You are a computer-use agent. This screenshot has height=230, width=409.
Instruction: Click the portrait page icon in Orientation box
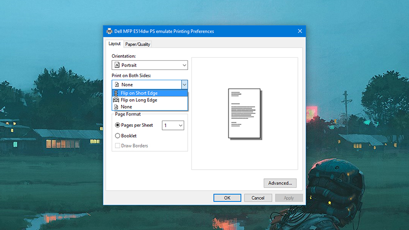[x=117, y=65]
